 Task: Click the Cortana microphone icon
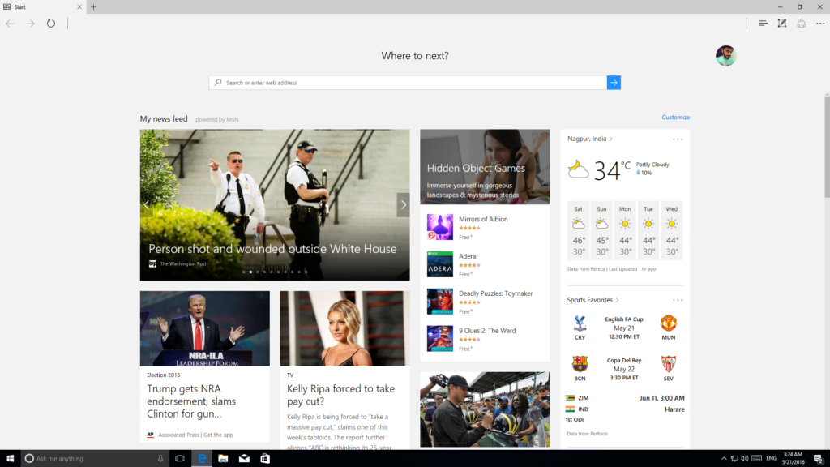[x=160, y=459]
